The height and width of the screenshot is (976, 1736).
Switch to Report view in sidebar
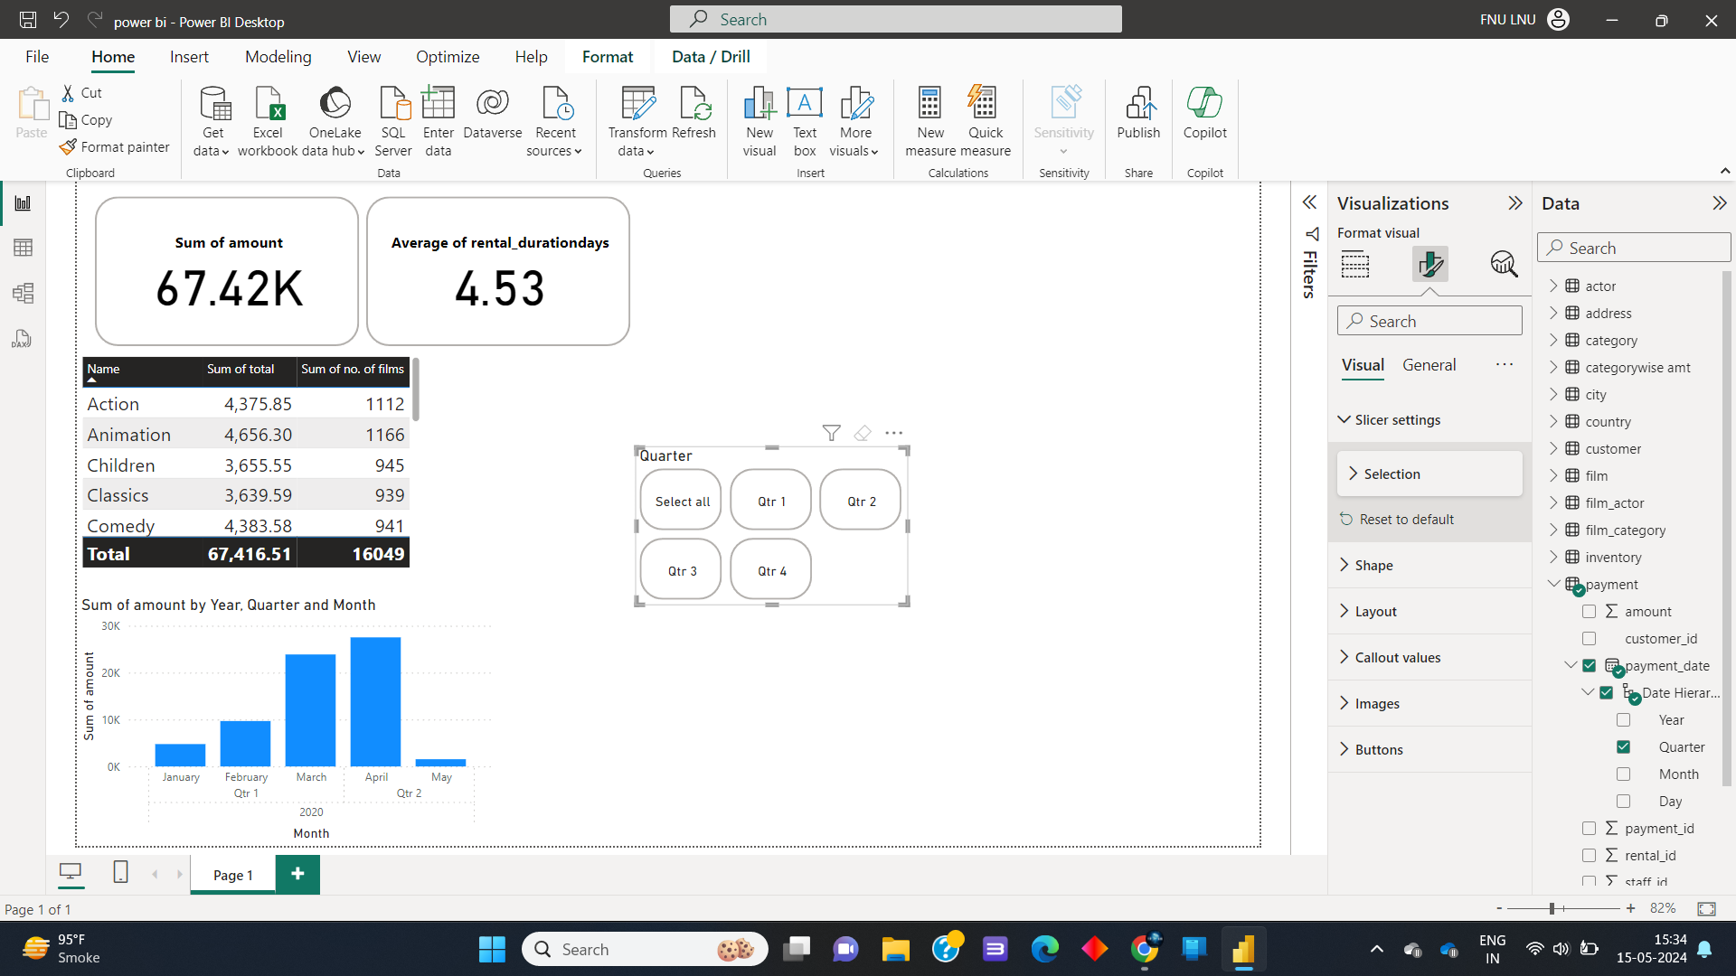24,203
